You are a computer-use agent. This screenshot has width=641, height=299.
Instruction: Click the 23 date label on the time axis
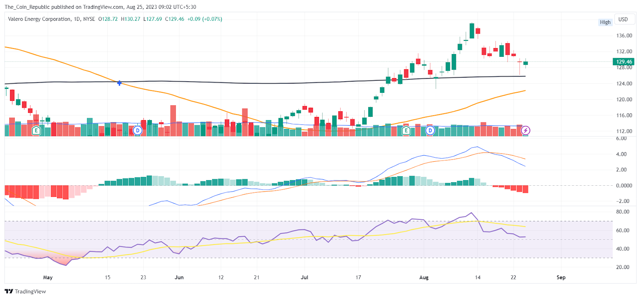pos(143,277)
